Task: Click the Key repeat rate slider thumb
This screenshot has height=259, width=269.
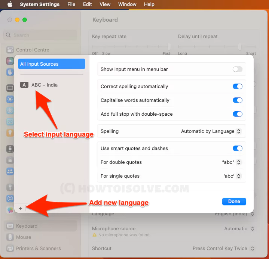Action: [x=169, y=47]
